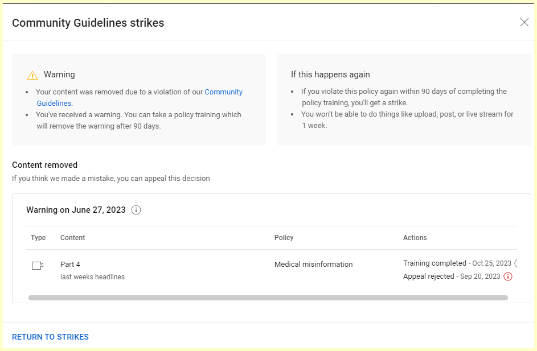Viewport: 537px width, 351px height.
Task: Click the yellow warning triangle icon
Action: 32,75
